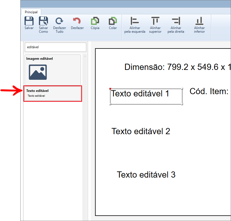
Task: Click the Cód. Item label on the canvas
Action: pyautogui.click(x=209, y=91)
